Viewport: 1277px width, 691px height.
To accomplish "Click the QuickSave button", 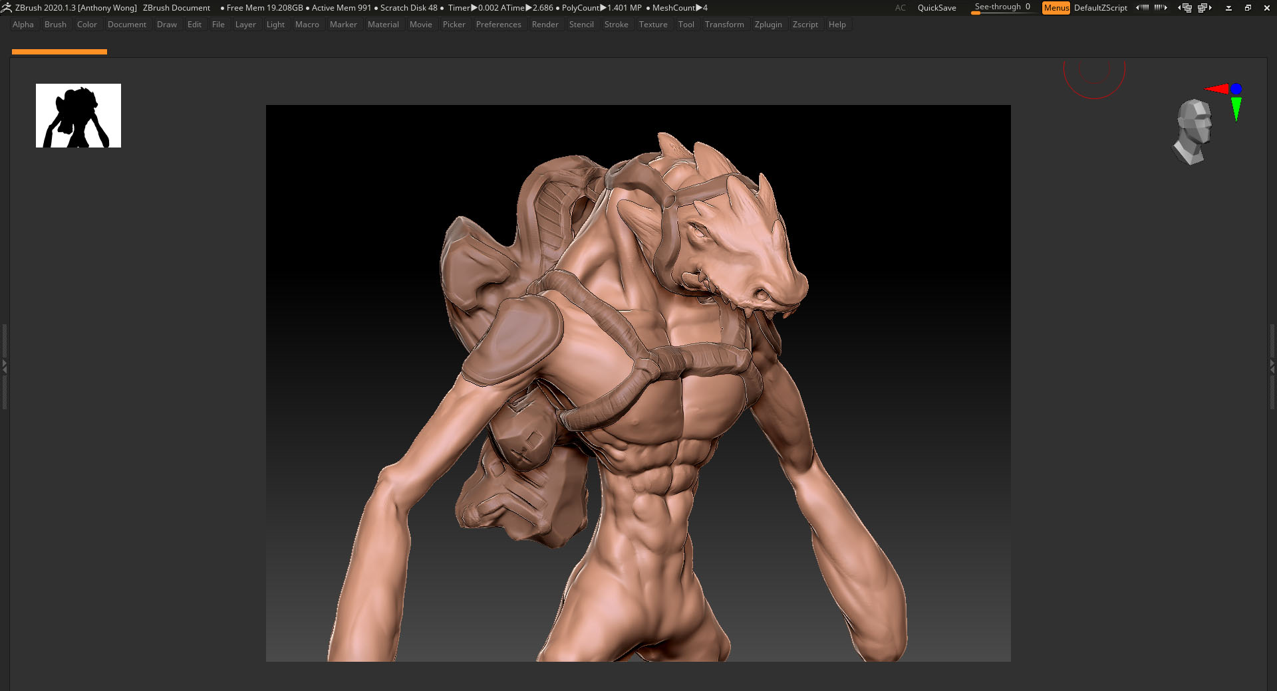I will [x=936, y=8].
